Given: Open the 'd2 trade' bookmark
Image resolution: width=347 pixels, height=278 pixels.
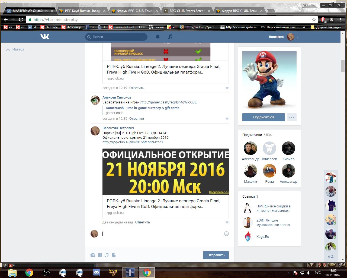Looking at the screenshot, I should coord(49,27).
